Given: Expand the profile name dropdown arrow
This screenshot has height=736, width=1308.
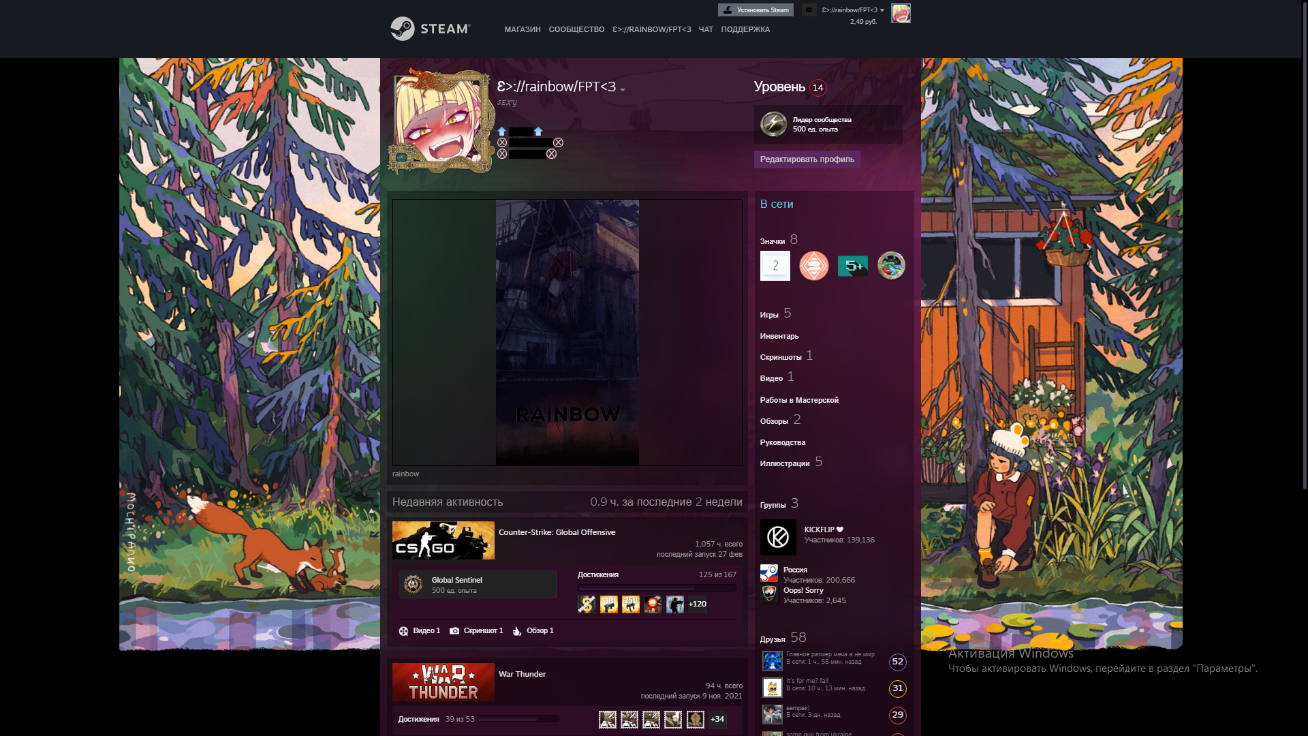Looking at the screenshot, I should [x=622, y=89].
